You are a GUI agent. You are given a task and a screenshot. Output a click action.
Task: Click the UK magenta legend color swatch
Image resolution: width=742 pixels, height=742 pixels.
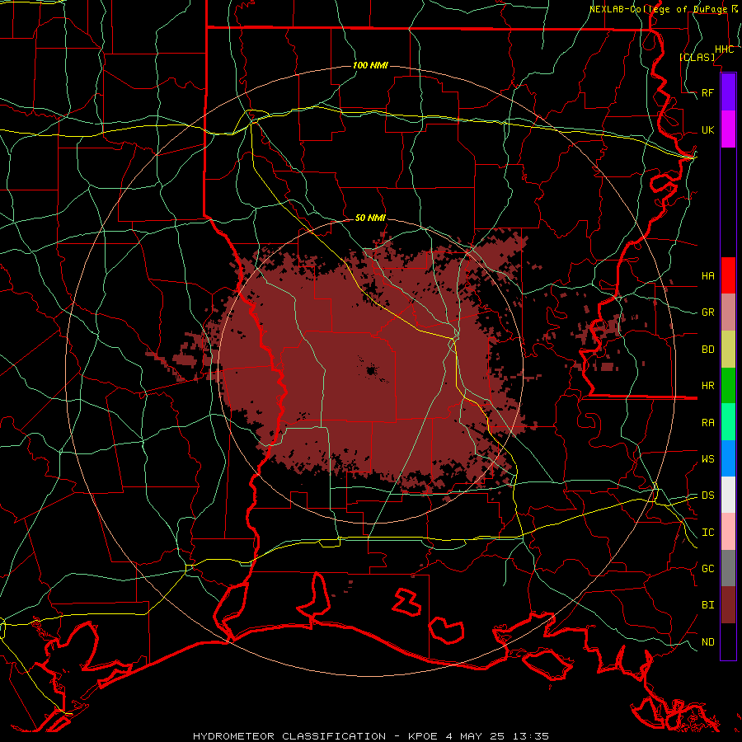click(x=728, y=129)
